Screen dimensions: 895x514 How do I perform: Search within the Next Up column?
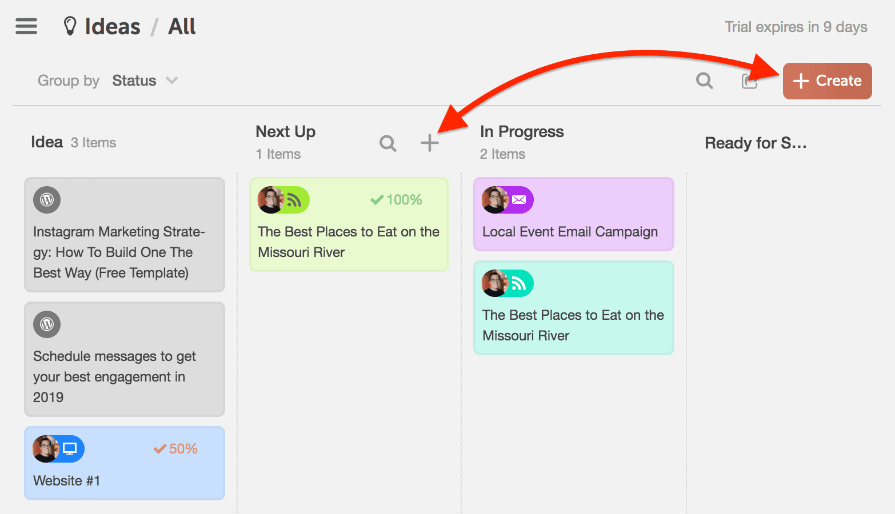tap(387, 143)
